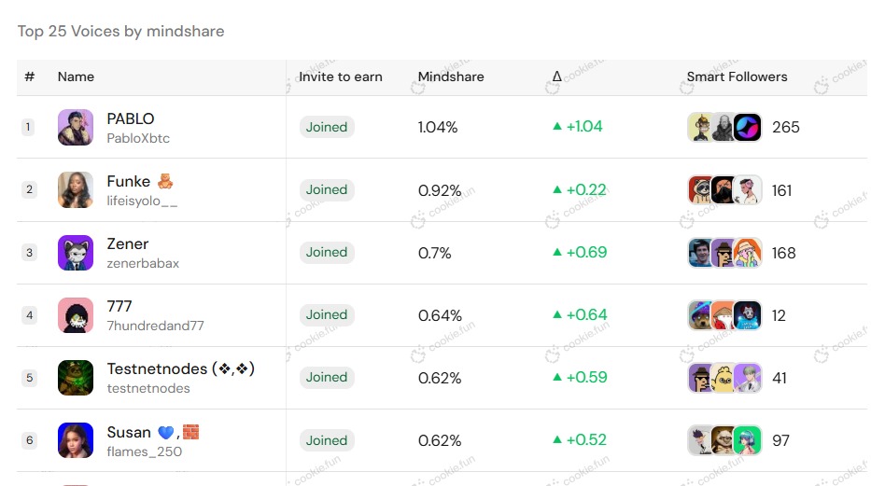This screenshot has height=486, width=871.
Task: Open the Testnetnodes name link
Action: pyautogui.click(x=180, y=369)
